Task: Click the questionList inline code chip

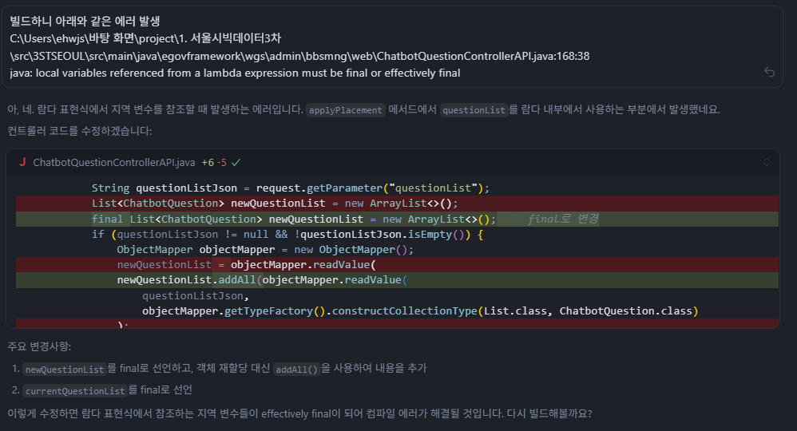Action: (474, 110)
